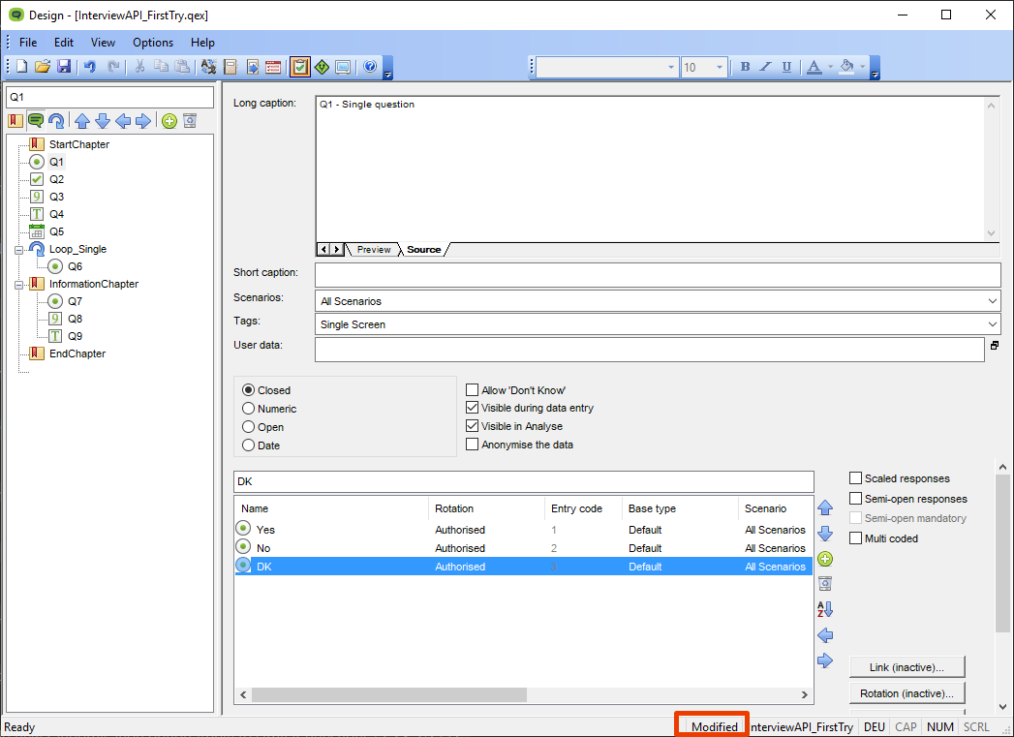Open a file using the folder icon
Image resolution: width=1014 pixels, height=737 pixels.
tap(43, 67)
